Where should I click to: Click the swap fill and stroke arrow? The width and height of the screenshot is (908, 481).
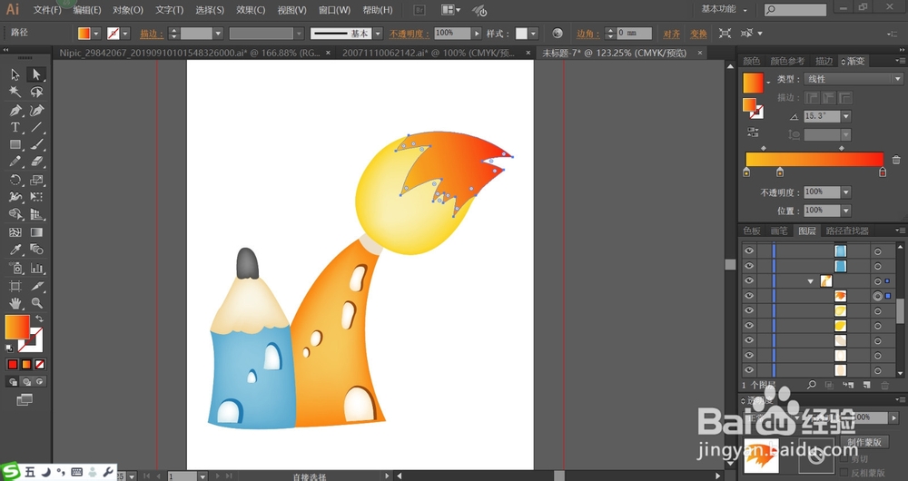(39, 319)
